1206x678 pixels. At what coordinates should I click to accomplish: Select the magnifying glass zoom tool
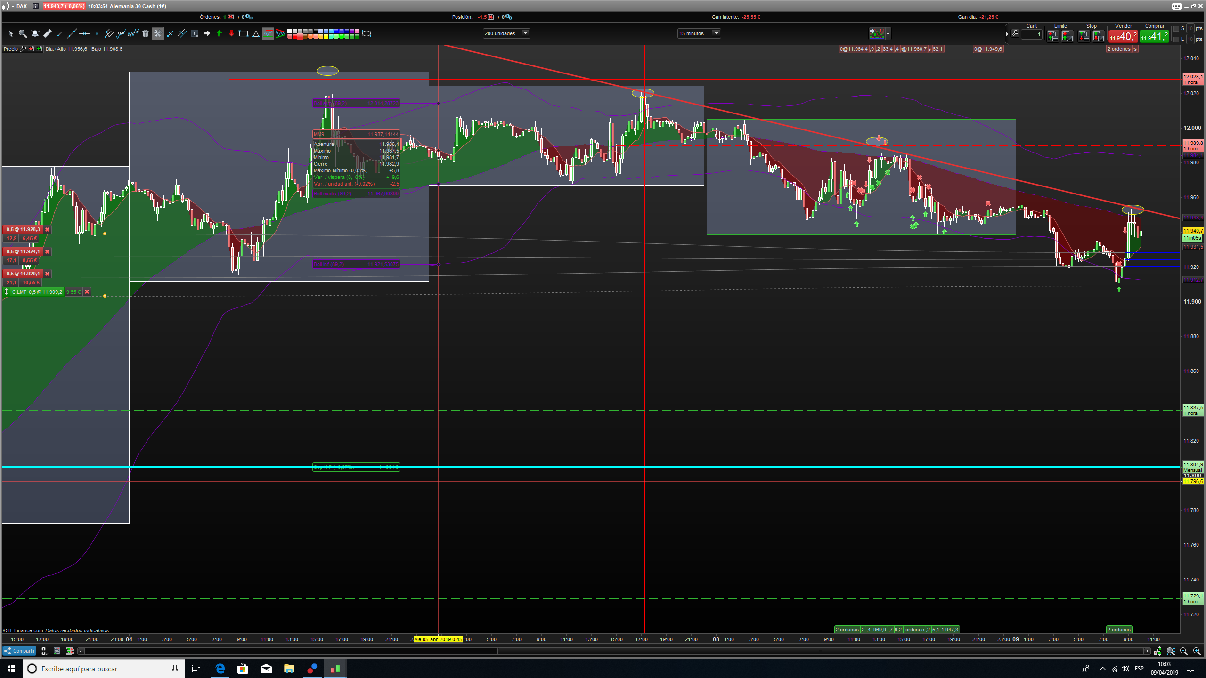22,33
